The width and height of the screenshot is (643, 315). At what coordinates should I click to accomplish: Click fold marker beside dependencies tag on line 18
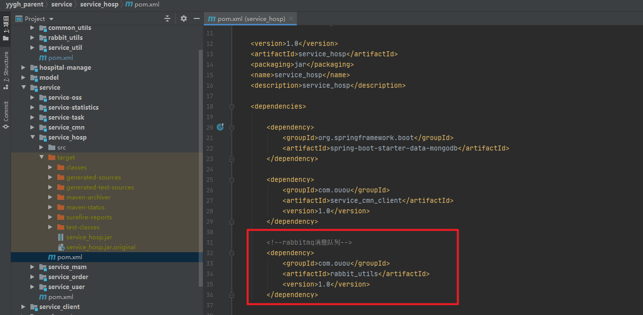click(x=232, y=106)
